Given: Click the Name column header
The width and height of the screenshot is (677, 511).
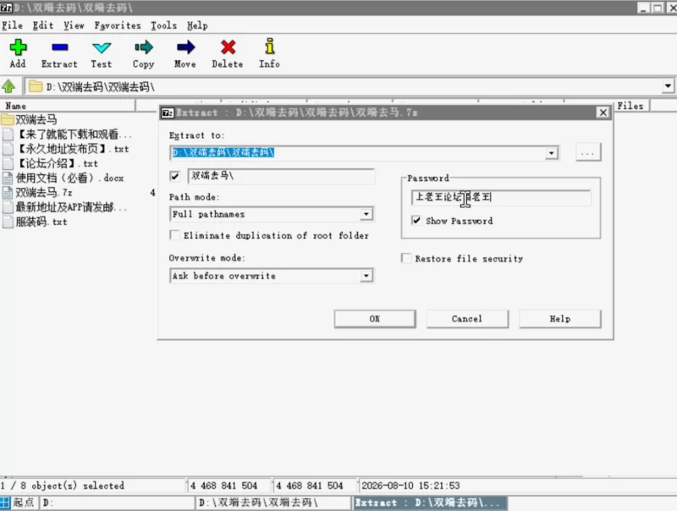Looking at the screenshot, I should pos(68,106).
